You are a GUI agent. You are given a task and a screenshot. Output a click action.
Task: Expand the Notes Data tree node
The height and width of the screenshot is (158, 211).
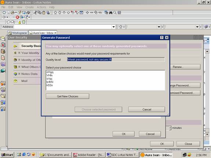click(19, 74)
